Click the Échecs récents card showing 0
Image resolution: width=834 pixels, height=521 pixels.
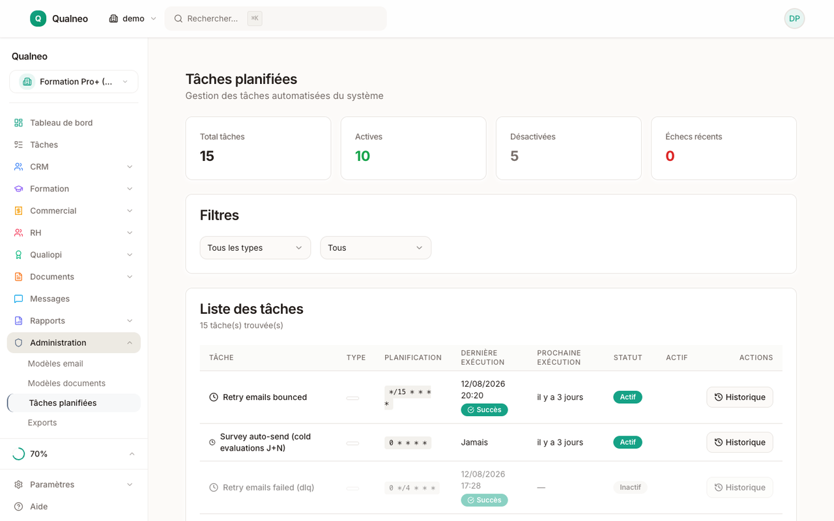click(723, 148)
